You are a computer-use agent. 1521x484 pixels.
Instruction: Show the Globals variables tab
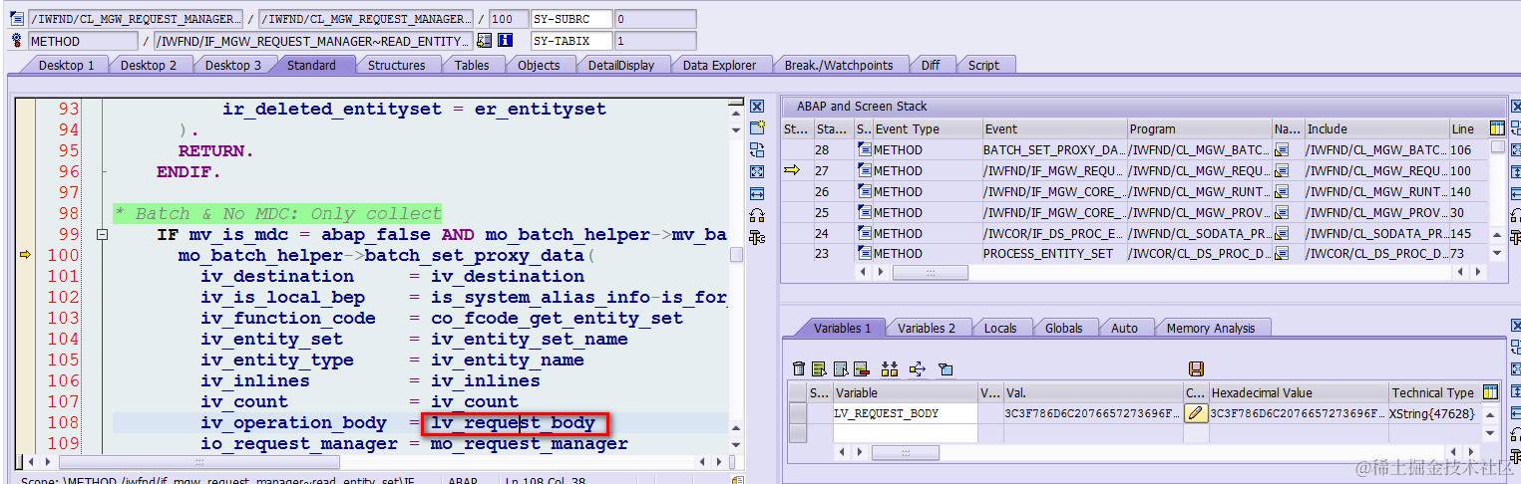coord(1063,328)
